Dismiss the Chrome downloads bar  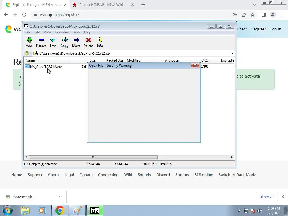(x=283, y=197)
